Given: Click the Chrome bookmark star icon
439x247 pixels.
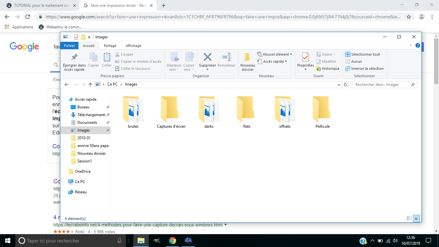Looking at the screenshot, I should coord(409,17).
